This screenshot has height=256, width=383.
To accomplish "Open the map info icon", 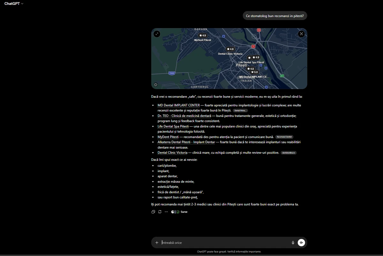I will tap(156, 85).
